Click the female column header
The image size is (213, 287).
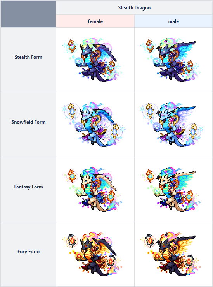pyautogui.click(x=95, y=21)
